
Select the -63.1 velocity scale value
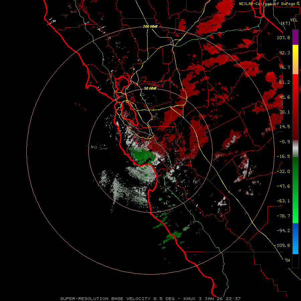pyautogui.click(x=283, y=201)
